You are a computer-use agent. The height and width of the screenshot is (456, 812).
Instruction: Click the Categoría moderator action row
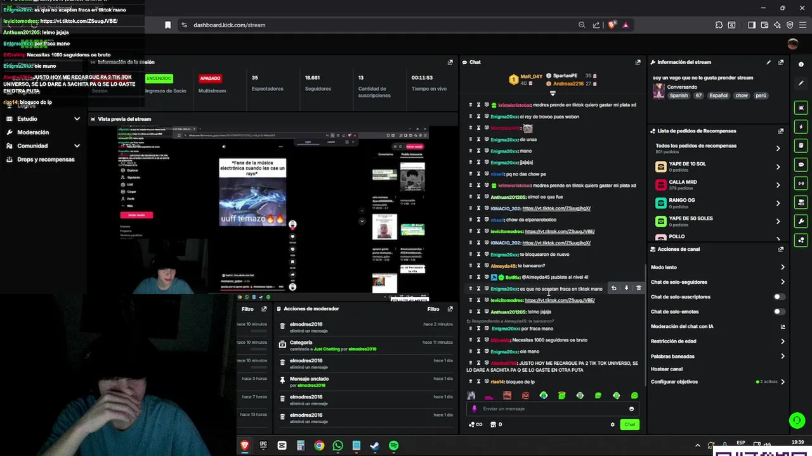pyautogui.click(x=366, y=346)
